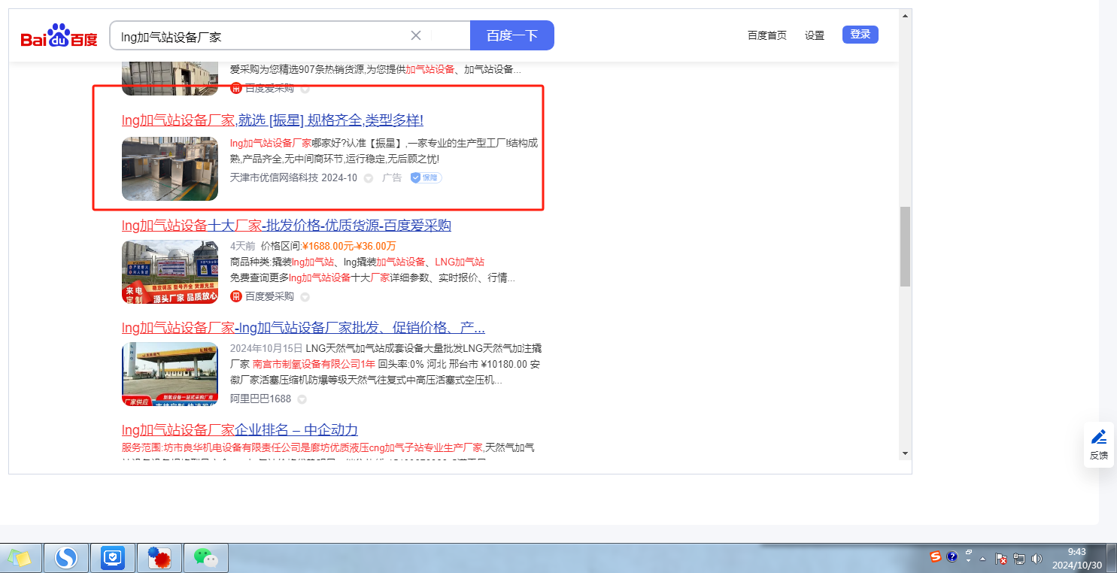Click the blue help question mark tray icon
The width and height of the screenshot is (1117, 573).
tap(952, 557)
